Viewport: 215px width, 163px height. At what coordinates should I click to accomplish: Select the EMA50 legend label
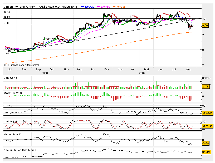(105, 7)
